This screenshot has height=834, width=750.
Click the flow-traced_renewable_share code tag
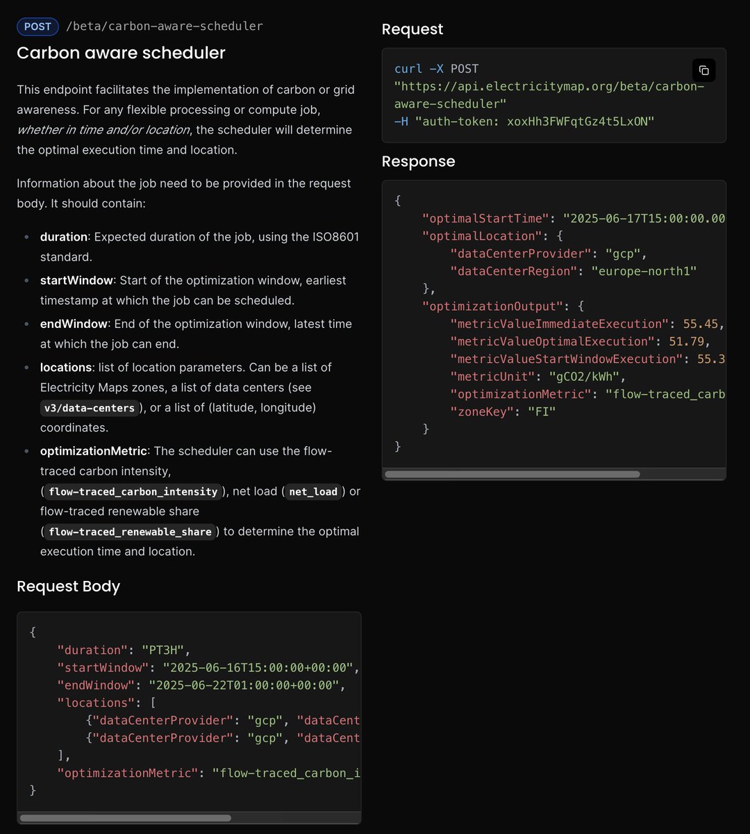[x=130, y=532]
